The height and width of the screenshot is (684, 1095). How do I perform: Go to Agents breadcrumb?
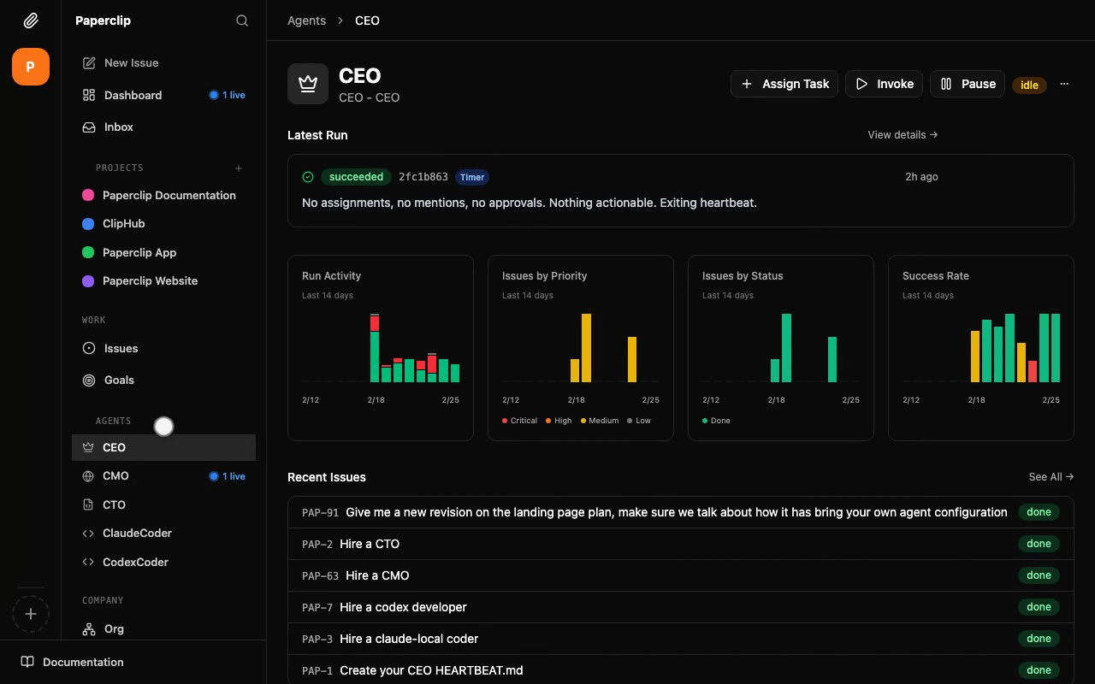click(306, 21)
